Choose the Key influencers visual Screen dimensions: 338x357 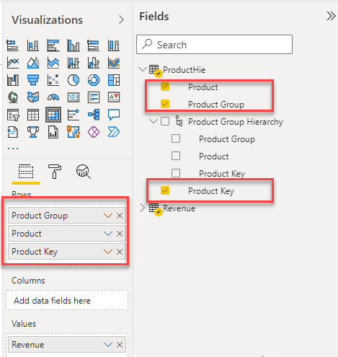[74, 115]
